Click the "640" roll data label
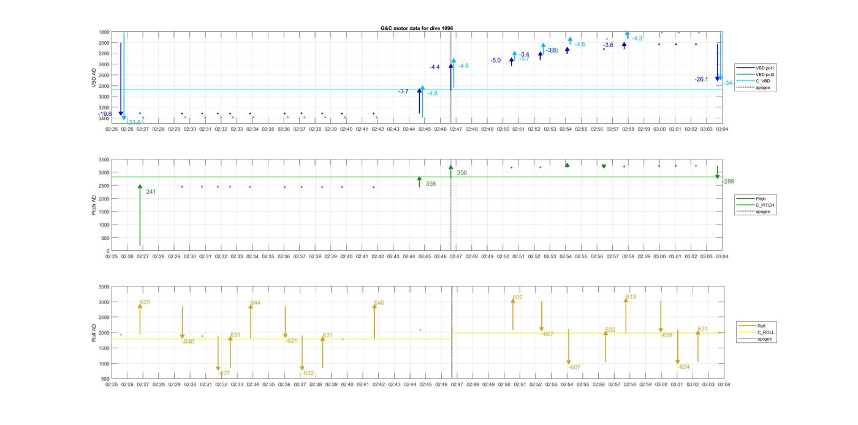Image resolution: width=858 pixels, height=425 pixels. [379, 303]
